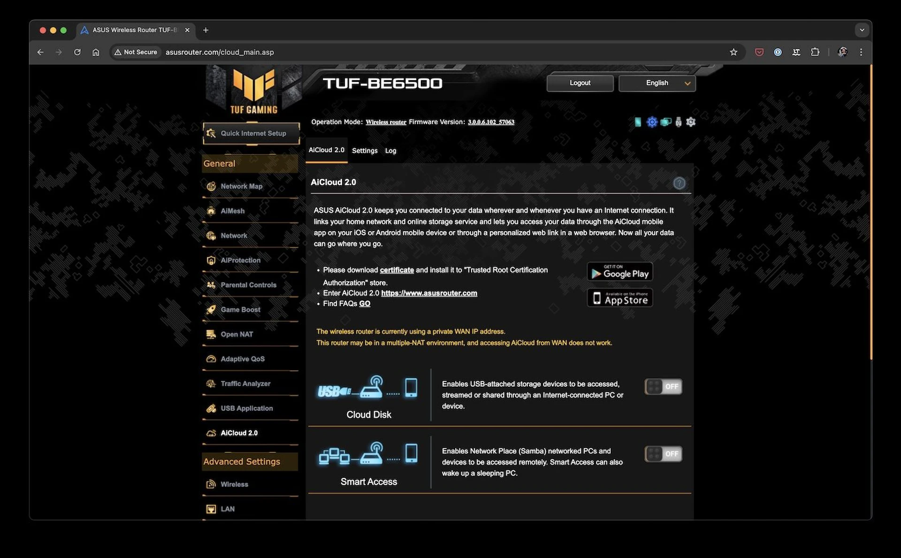Open the Network Map page
Screen dimensions: 901x558
[x=250, y=186]
